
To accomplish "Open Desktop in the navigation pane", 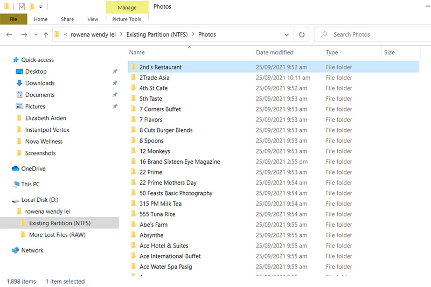I will point(36,72).
